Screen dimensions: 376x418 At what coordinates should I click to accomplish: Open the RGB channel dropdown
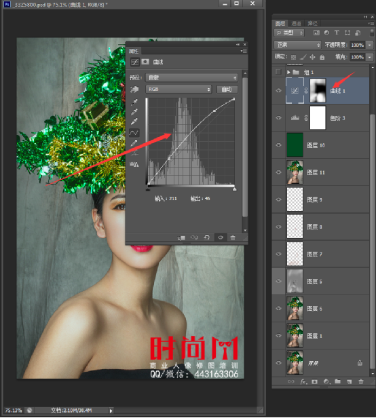pos(178,90)
